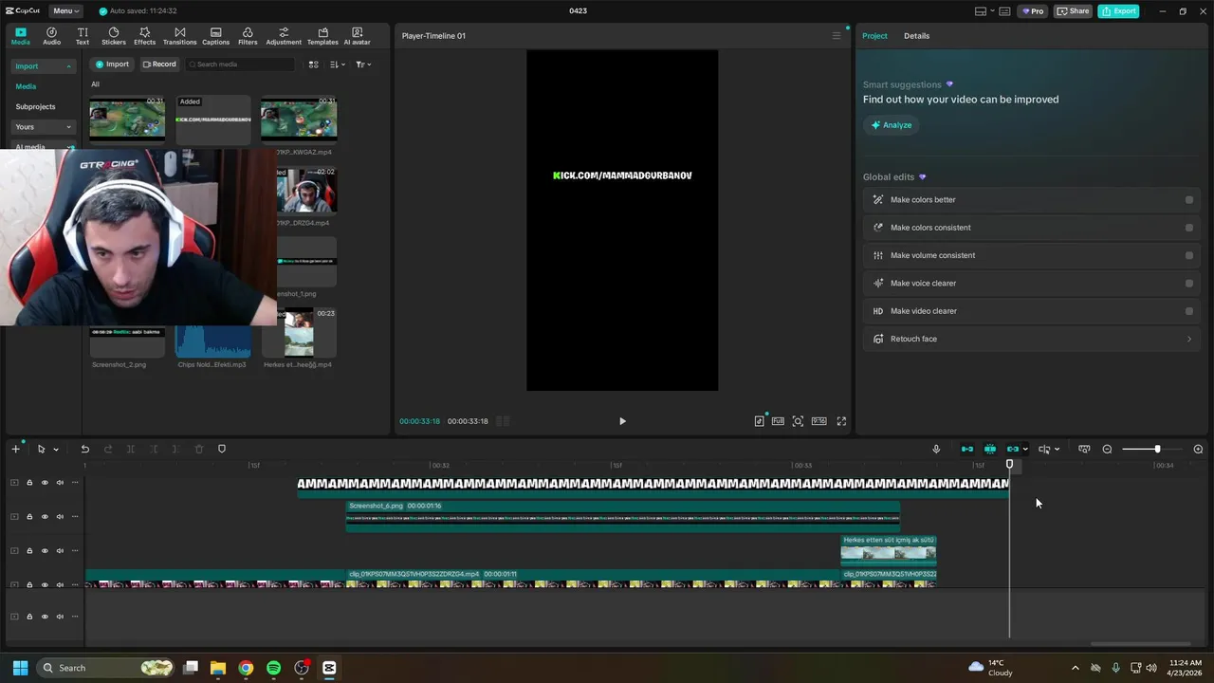Open the AI avatar tab
1214x683 pixels.
coord(357,36)
